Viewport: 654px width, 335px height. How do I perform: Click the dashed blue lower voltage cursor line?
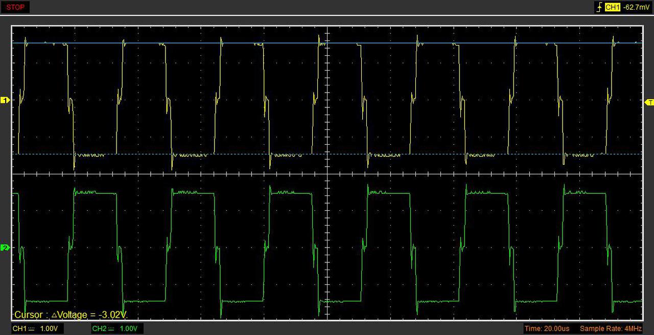point(327,153)
